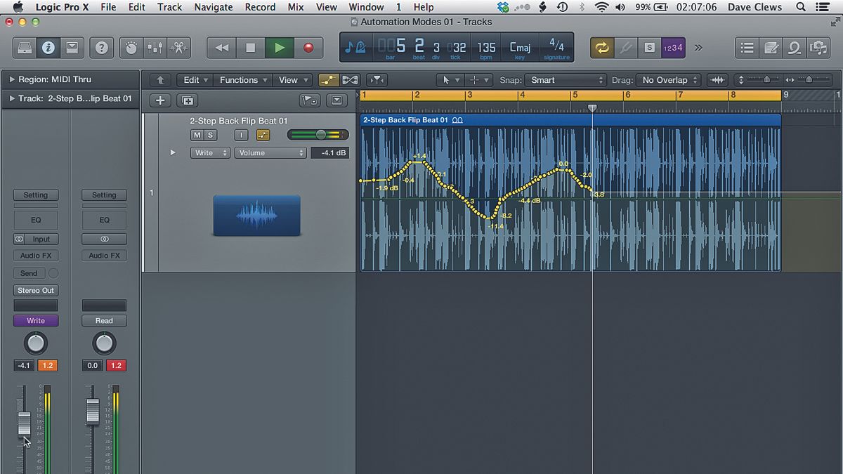
Task: Click the Add Track plus button
Action: pos(159,100)
